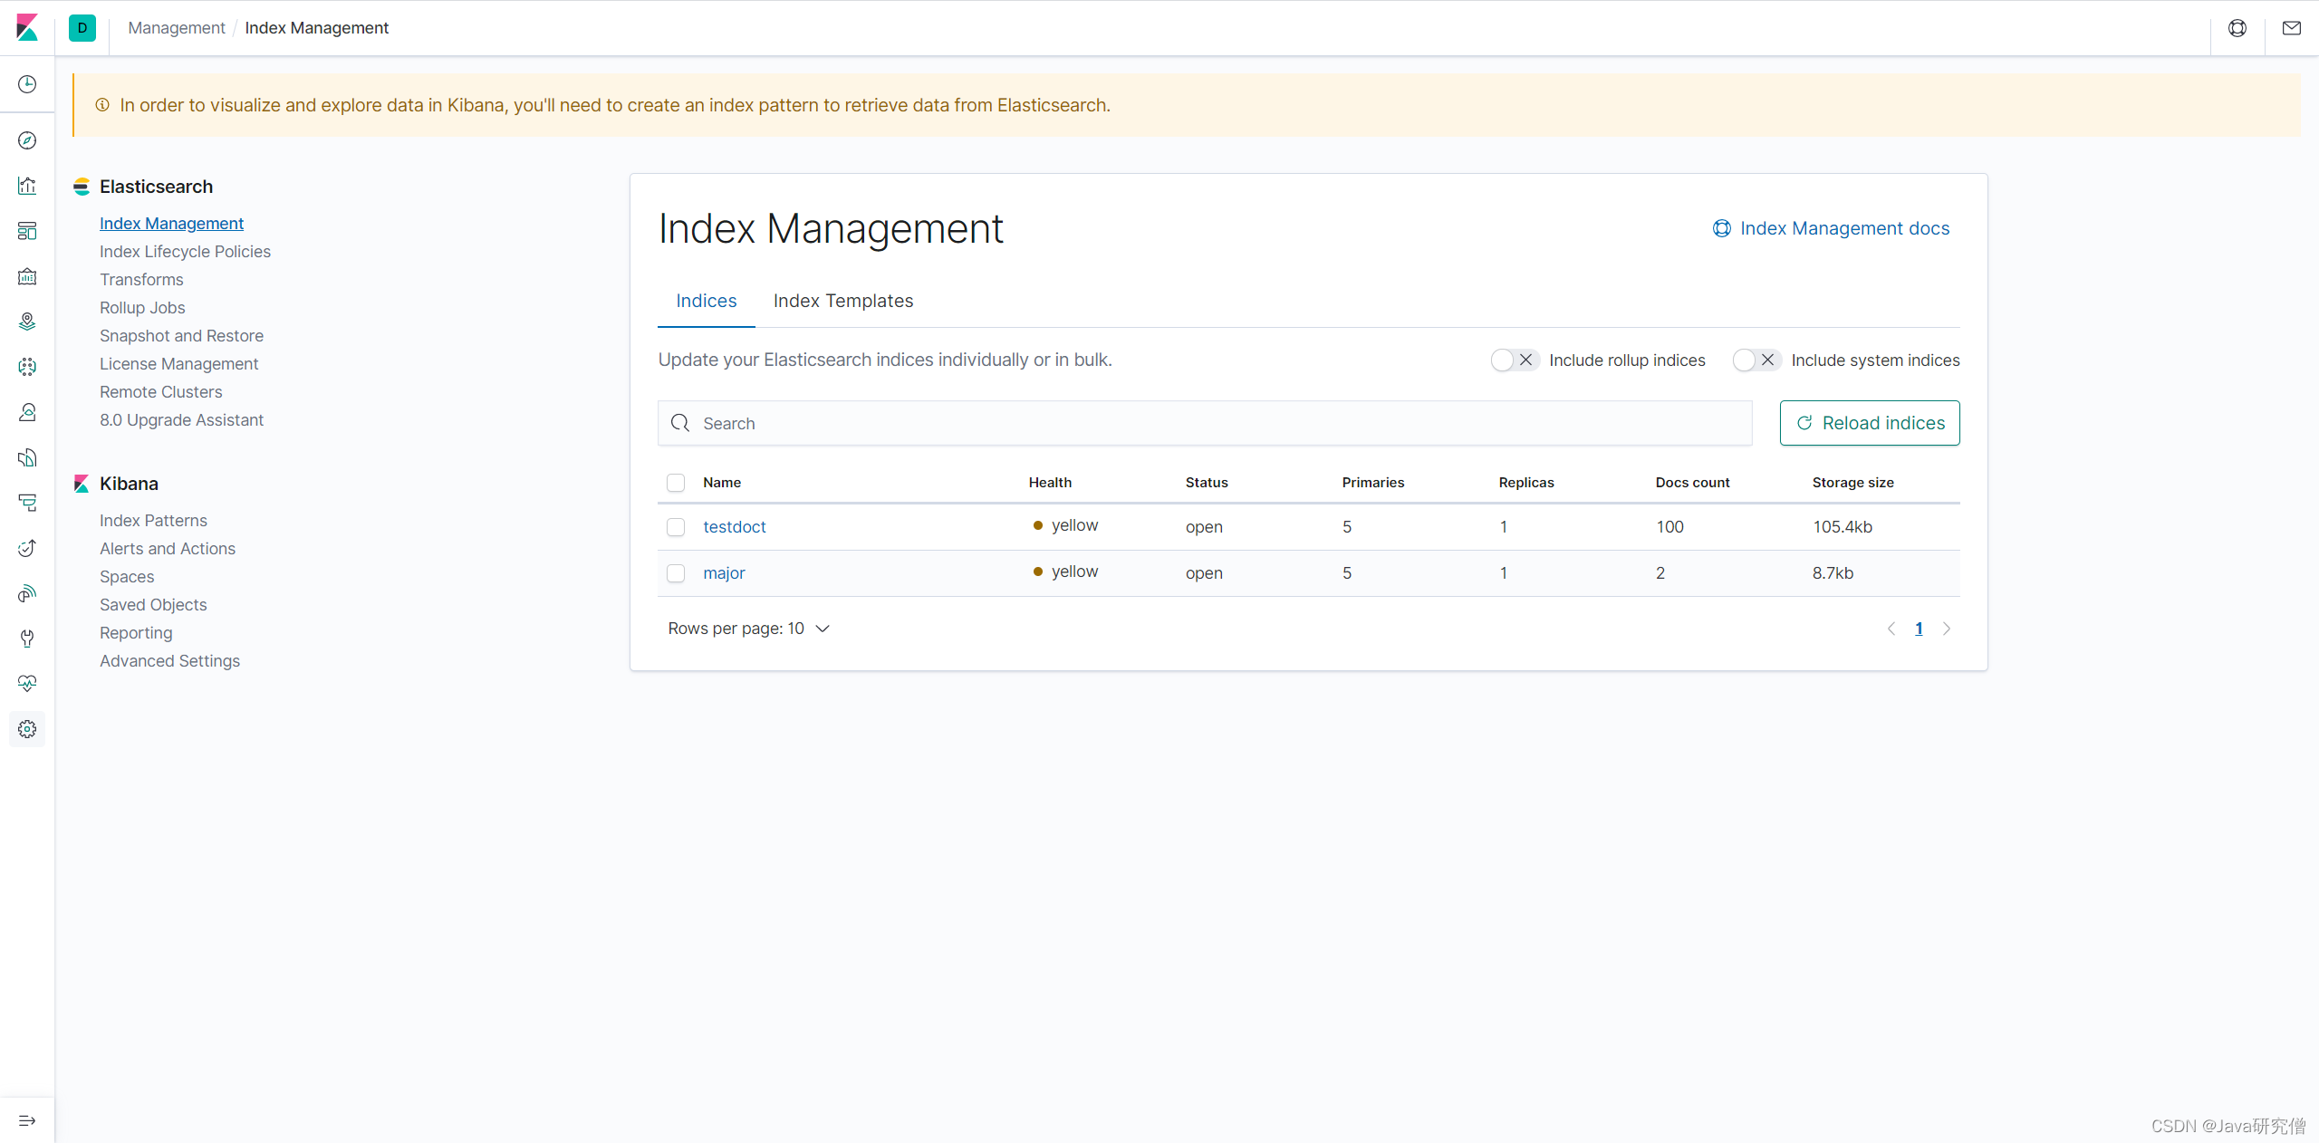Open Snapshot and Restore in sidebar
Image resolution: width=2319 pixels, height=1143 pixels.
181,336
